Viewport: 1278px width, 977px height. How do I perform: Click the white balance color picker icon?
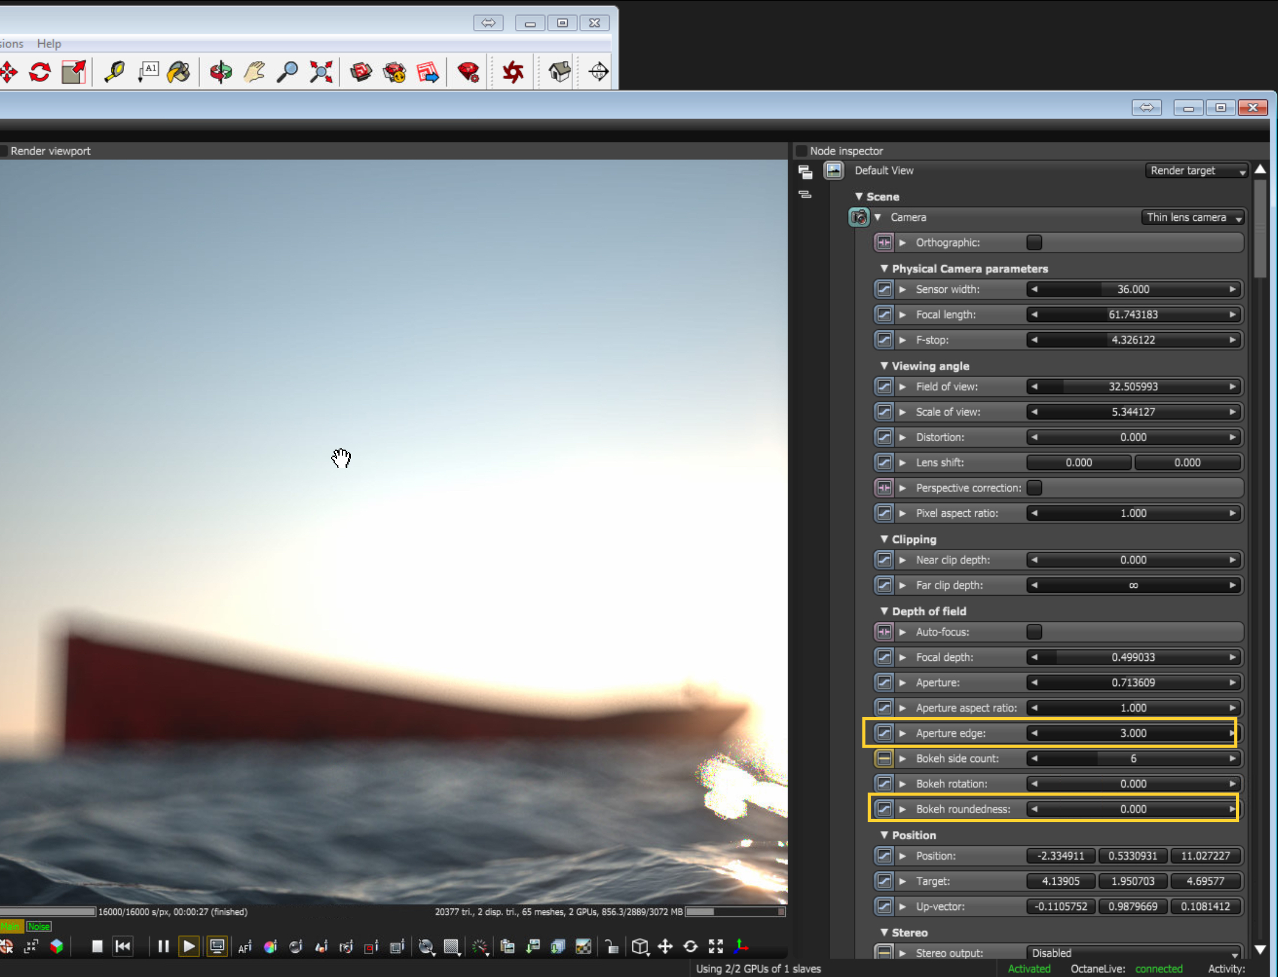coord(270,946)
